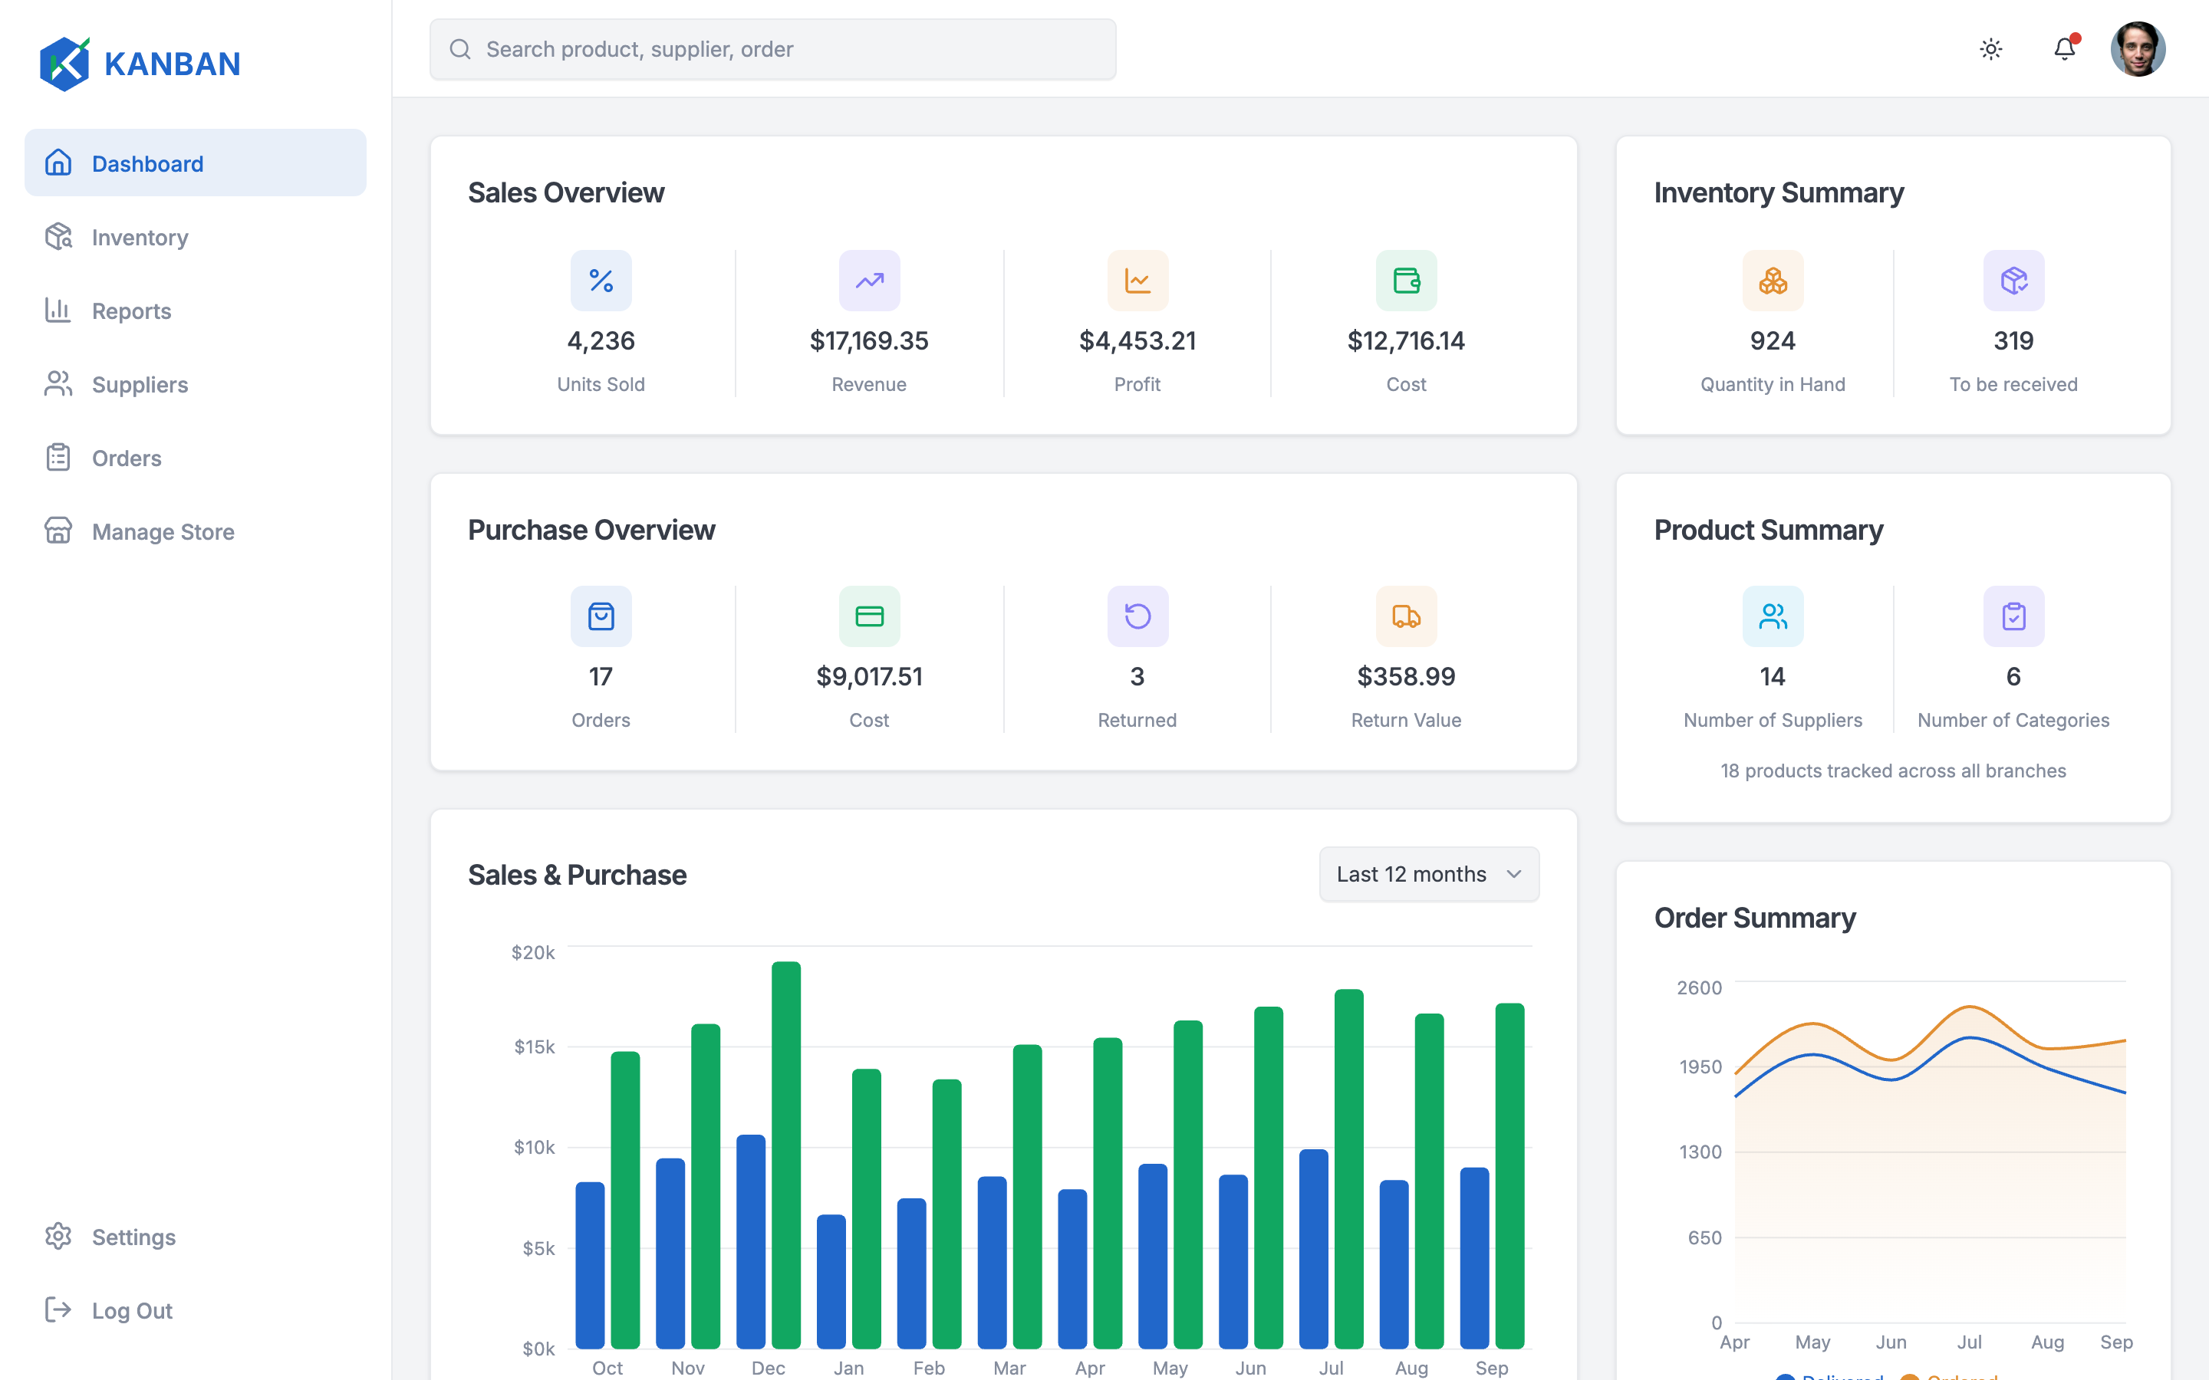
Task: Click the Profit line chart icon
Action: (x=1137, y=280)
